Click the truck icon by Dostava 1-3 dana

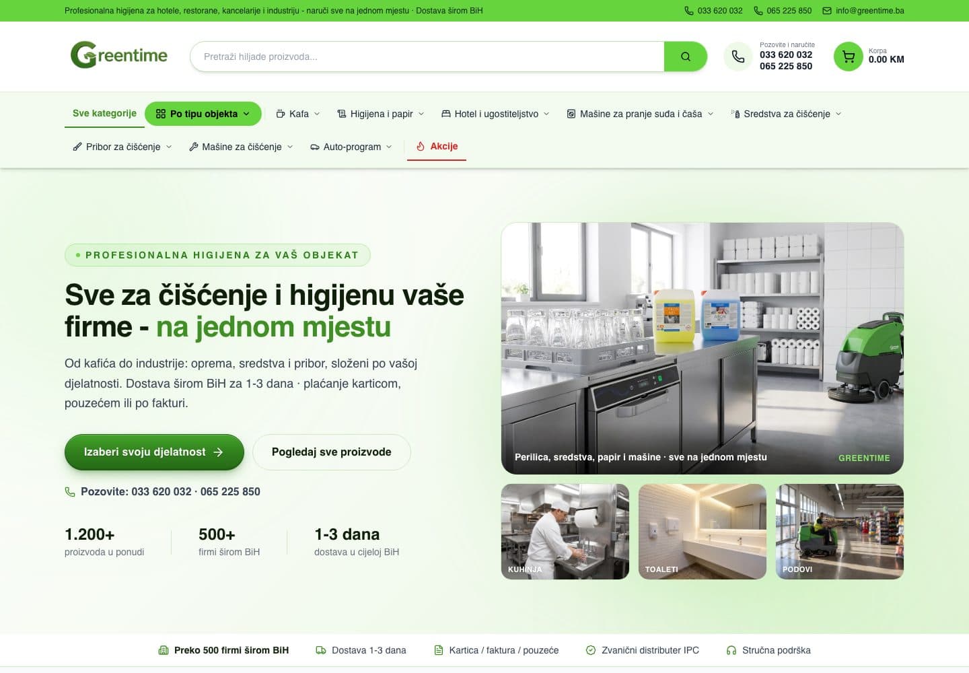pyautogui.click(x=321, y=650)
